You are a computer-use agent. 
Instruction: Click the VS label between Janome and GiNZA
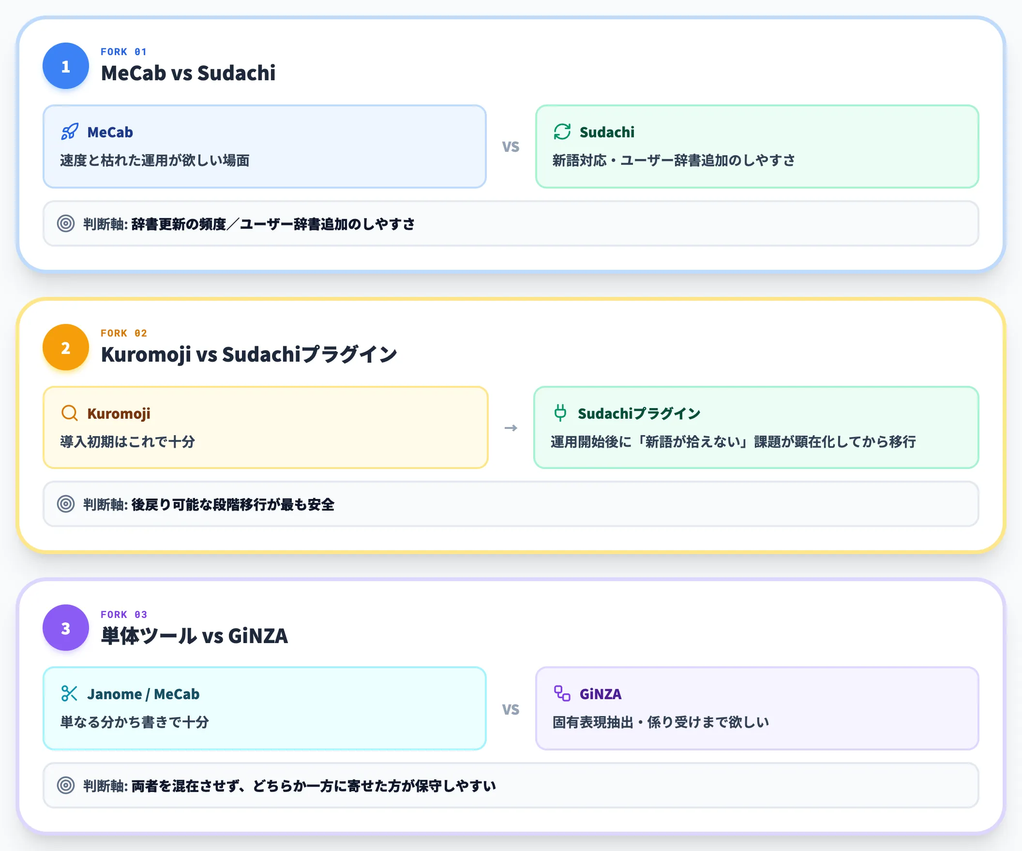[511, 709]
